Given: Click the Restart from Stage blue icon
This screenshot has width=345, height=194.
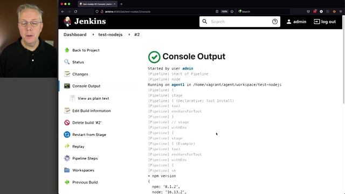Looking at the screenshot, I should [67, 134].
